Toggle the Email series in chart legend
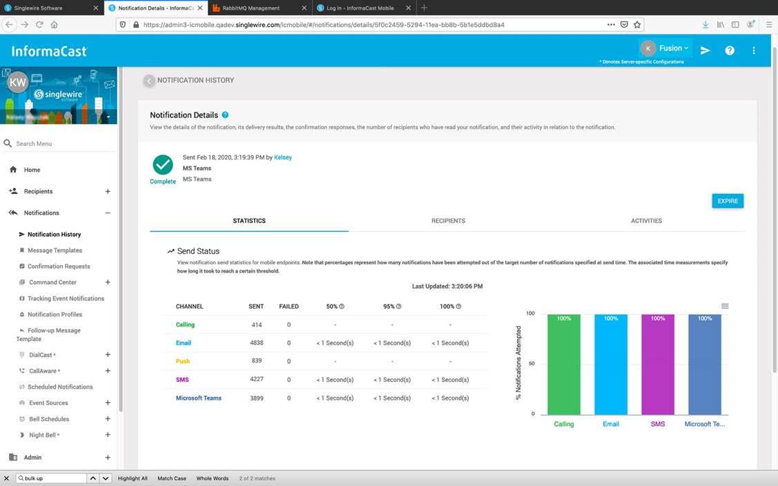The width and height of the screenshot is (778, 486). tap(610, 424)
